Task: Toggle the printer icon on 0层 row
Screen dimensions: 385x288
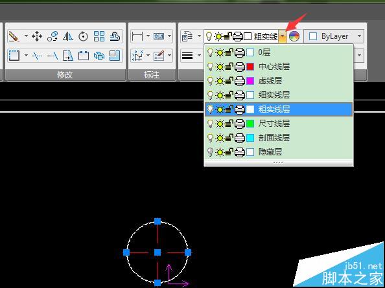Action: (239, 52)
